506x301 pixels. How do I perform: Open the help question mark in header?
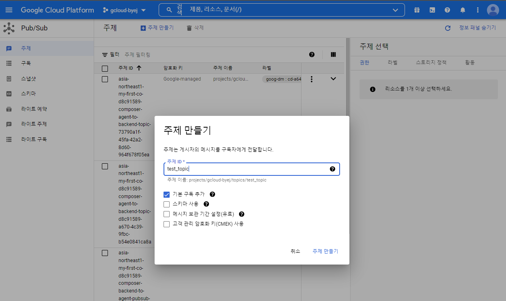[x=447, y=10]
